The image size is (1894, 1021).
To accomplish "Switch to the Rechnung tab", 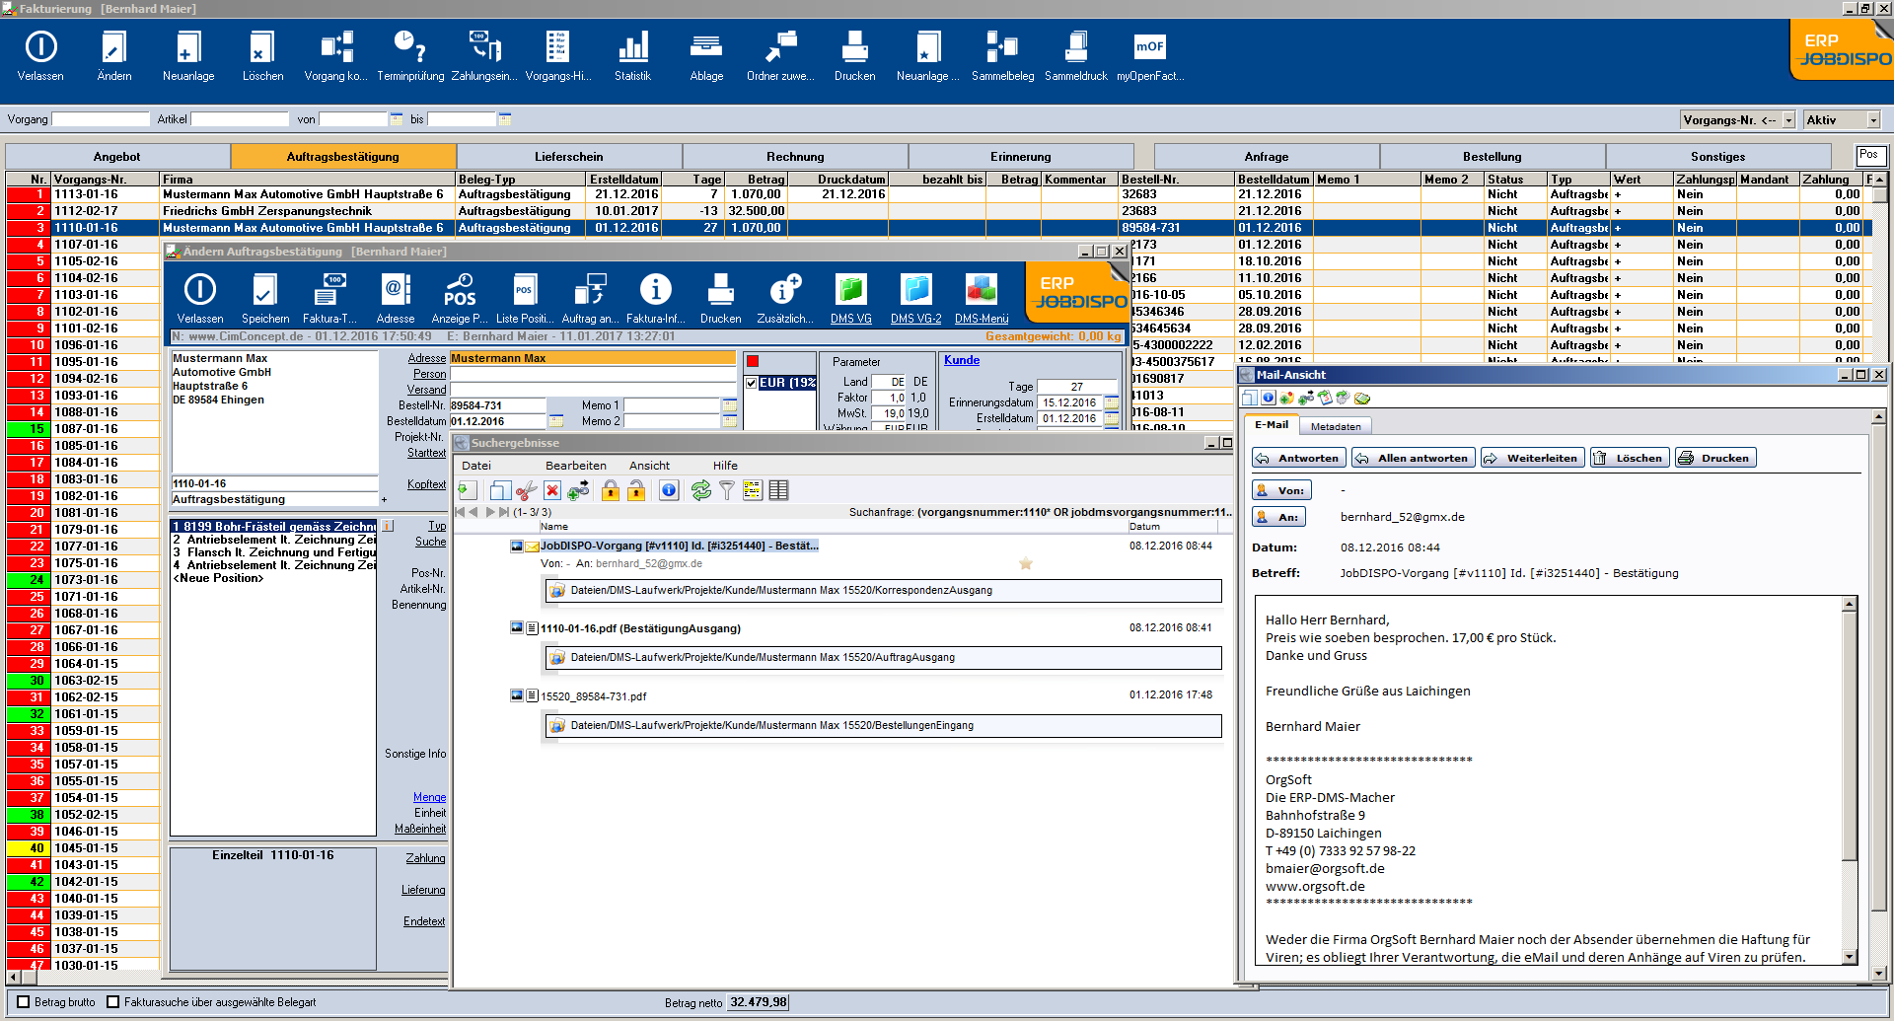I will click(795, 156).
